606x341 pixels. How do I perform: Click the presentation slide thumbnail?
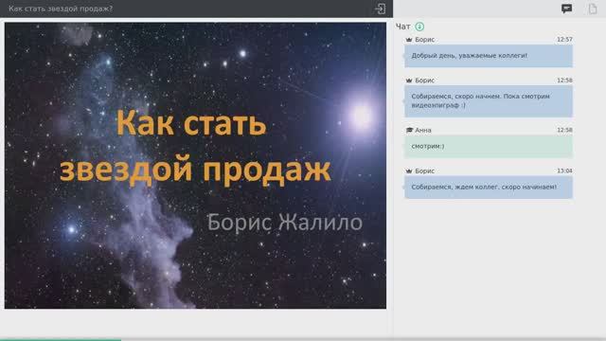point(195,166)
